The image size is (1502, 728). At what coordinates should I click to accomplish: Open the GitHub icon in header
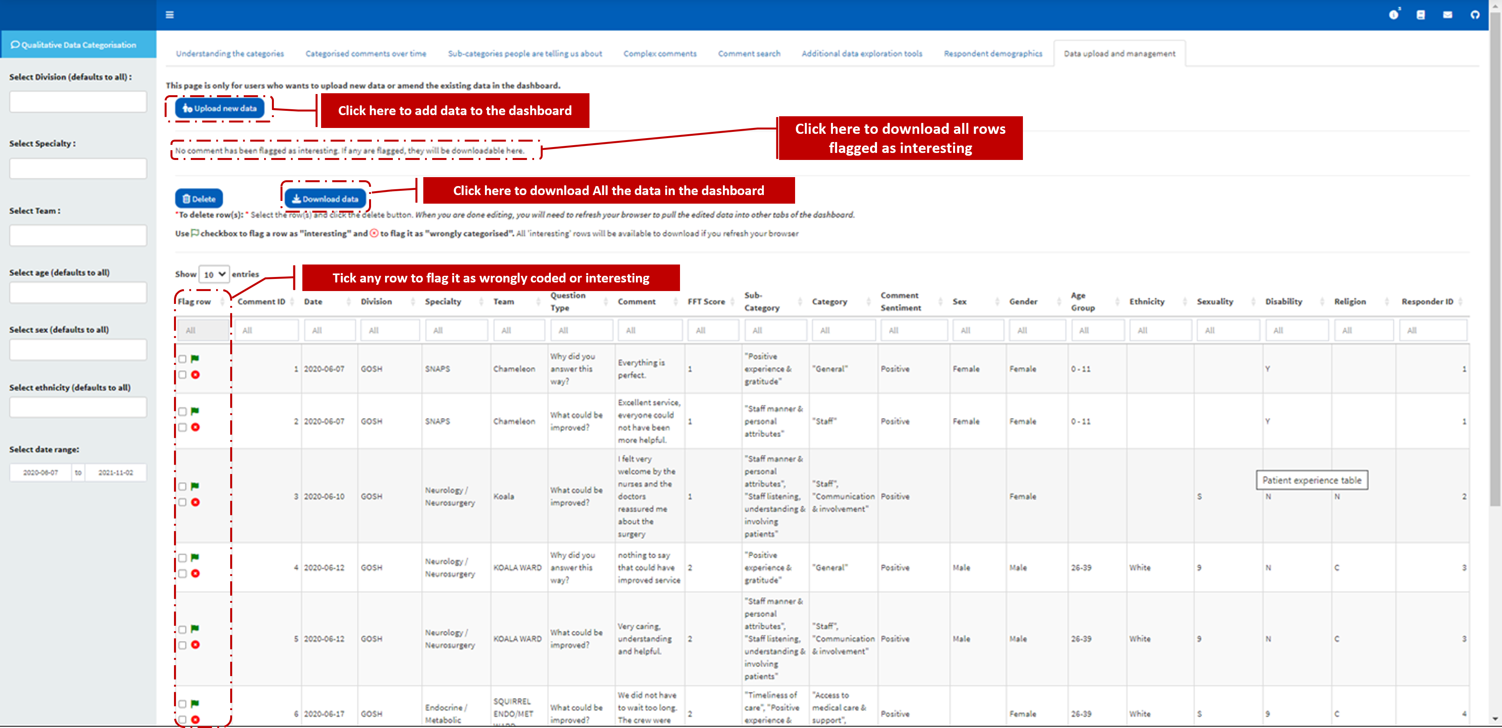1475,14
